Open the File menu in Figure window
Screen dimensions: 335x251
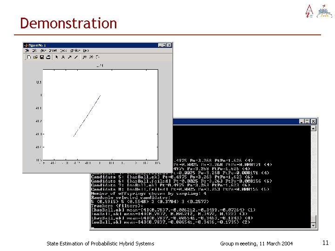27,50
